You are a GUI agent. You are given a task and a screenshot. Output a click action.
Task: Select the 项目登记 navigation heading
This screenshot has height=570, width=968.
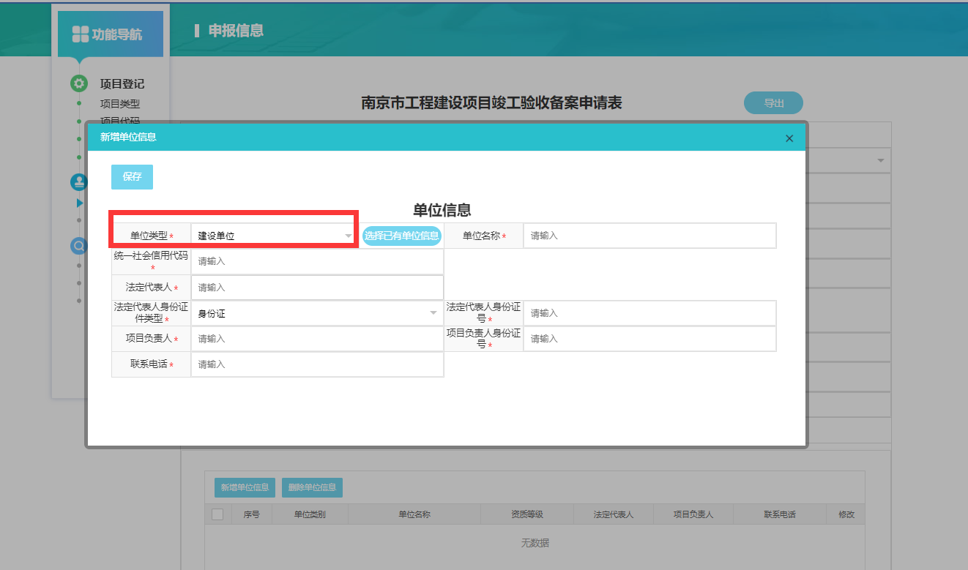(x=122, y=83)
